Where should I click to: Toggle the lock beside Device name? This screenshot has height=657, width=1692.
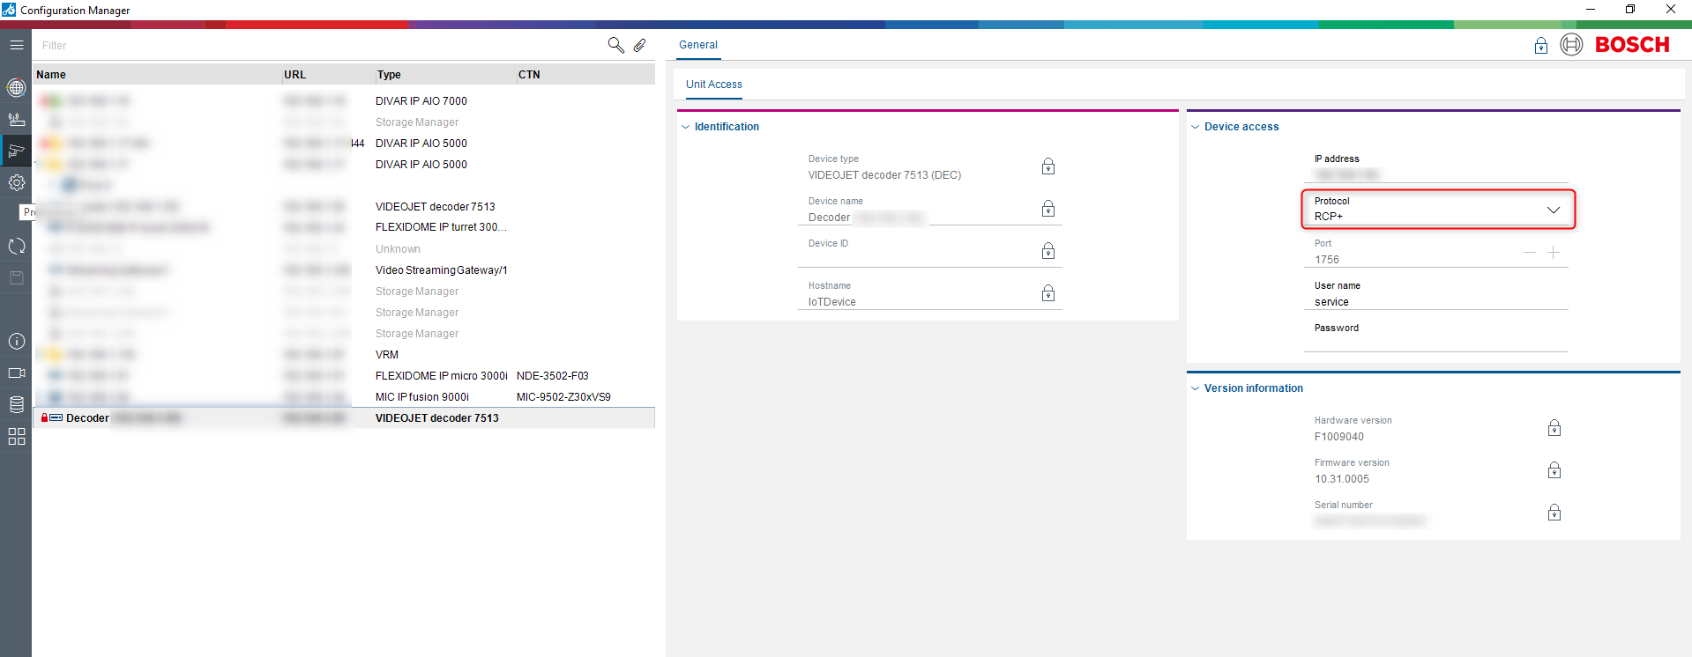[1047, 209]
